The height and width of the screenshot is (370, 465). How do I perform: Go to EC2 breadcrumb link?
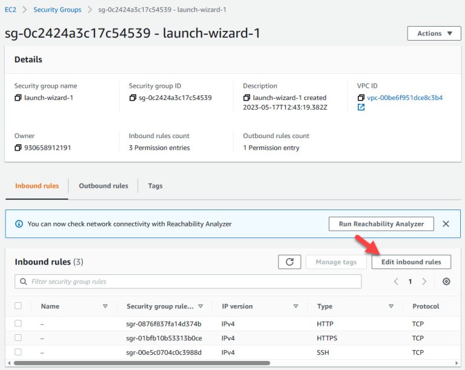[10, 10]
